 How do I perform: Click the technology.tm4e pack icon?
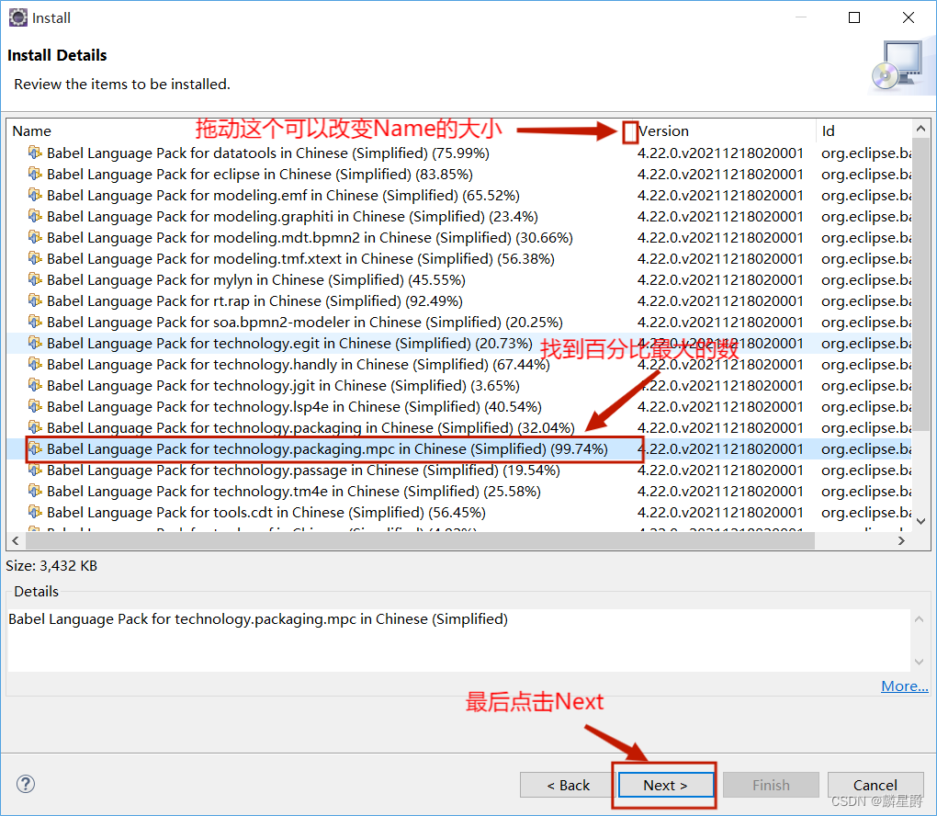(x=35, y=491)
